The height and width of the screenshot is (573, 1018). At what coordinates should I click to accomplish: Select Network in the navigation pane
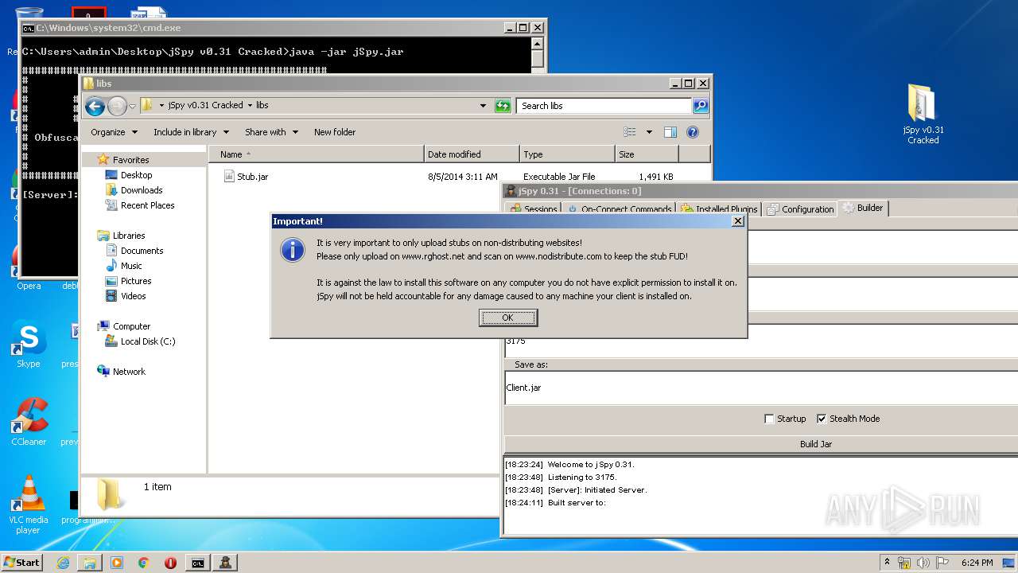tap(129, 372)
